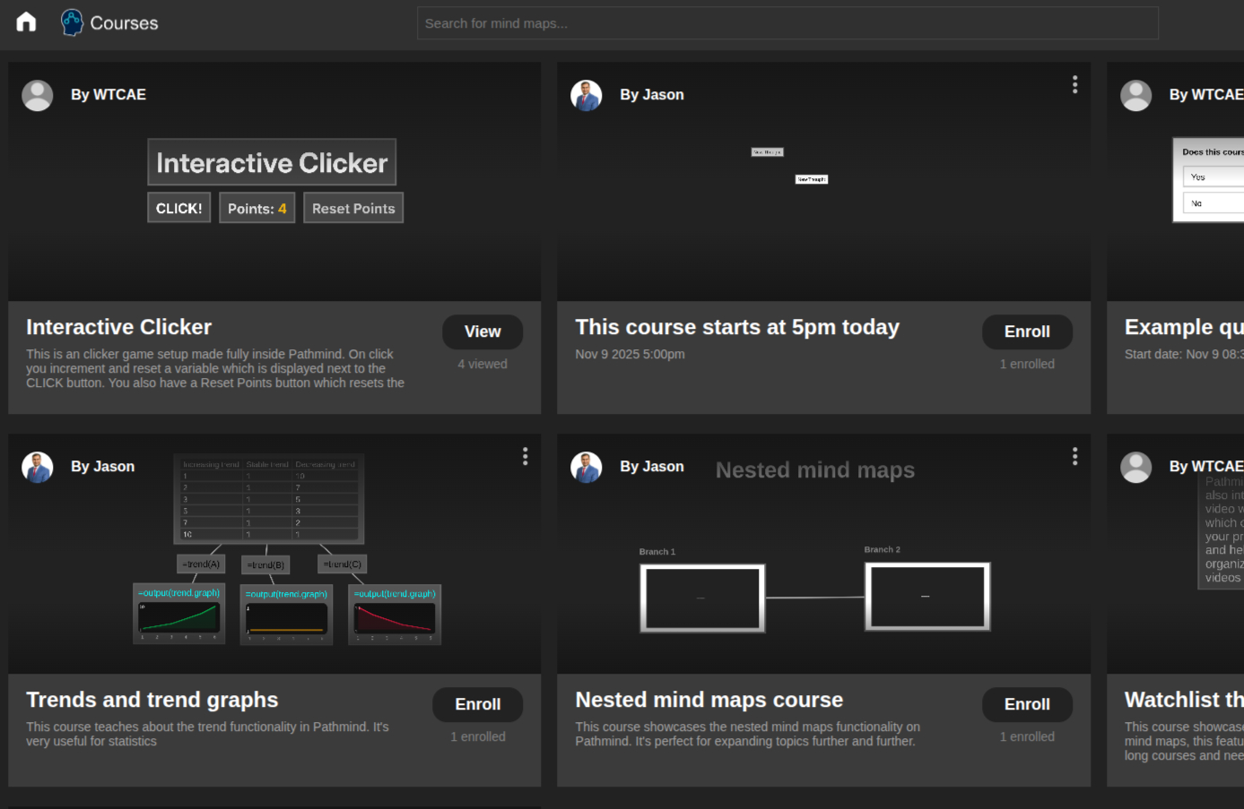Image resolution: width=1244 pixels, height=809 pixels.
Task: Click WTCAE avatar on Example quiz card
Action: tap(1135, 95)
